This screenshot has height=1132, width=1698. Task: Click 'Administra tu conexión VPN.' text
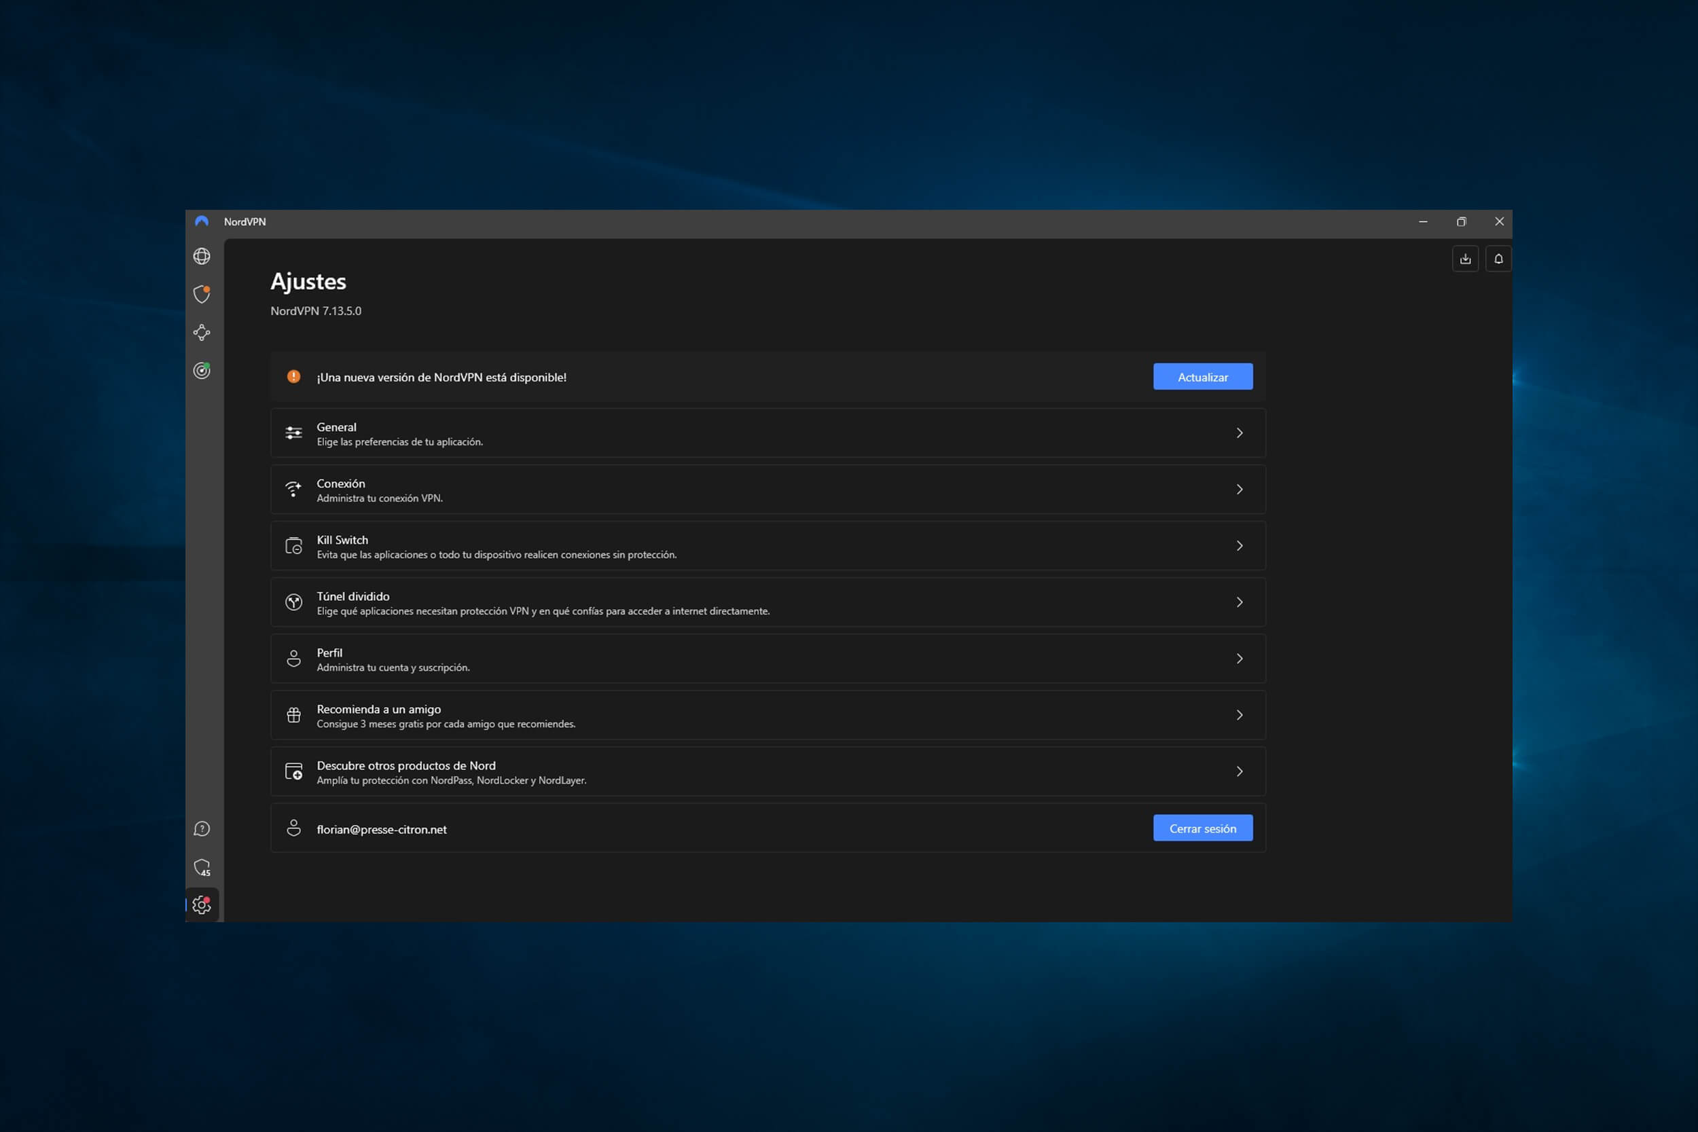click(380, 498)
